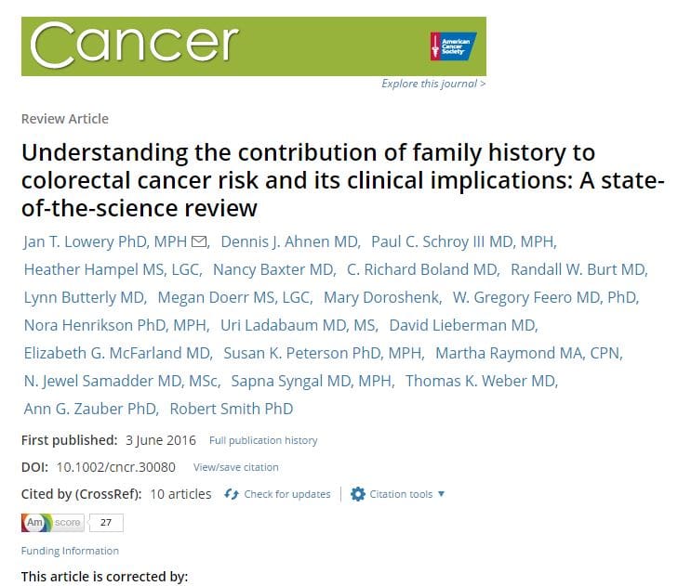This screenshot has width=678, height=586.
Task: Expand the Citation tools dropdown arrow
Action: [441, 494]
